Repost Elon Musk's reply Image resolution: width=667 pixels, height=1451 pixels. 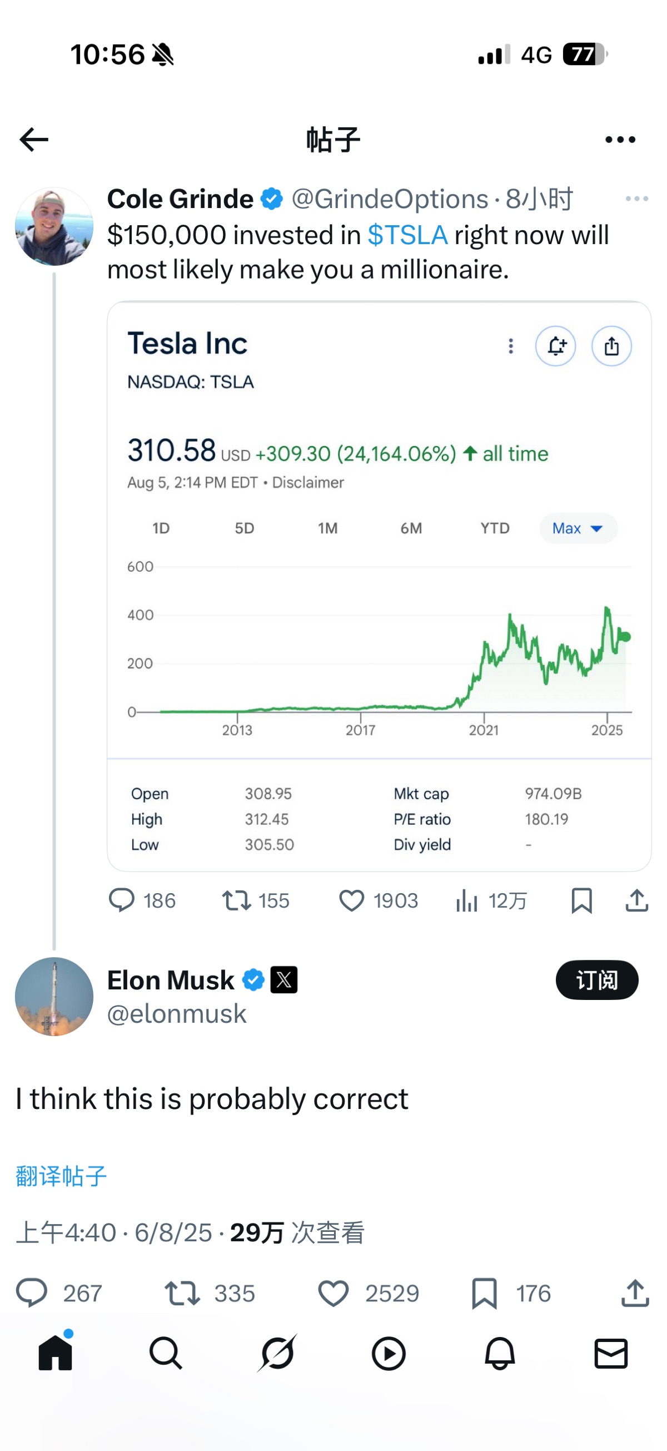click(182, 1292)
